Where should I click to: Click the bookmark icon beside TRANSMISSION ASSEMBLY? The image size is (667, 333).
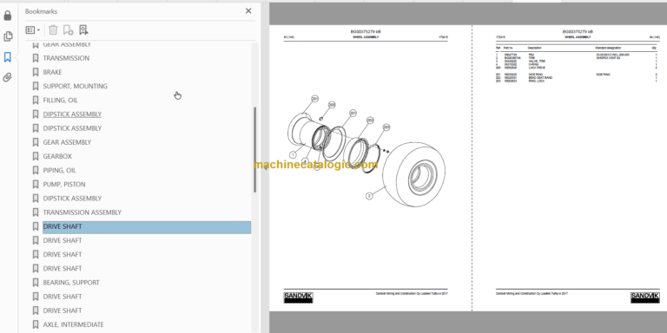(36, 212)
